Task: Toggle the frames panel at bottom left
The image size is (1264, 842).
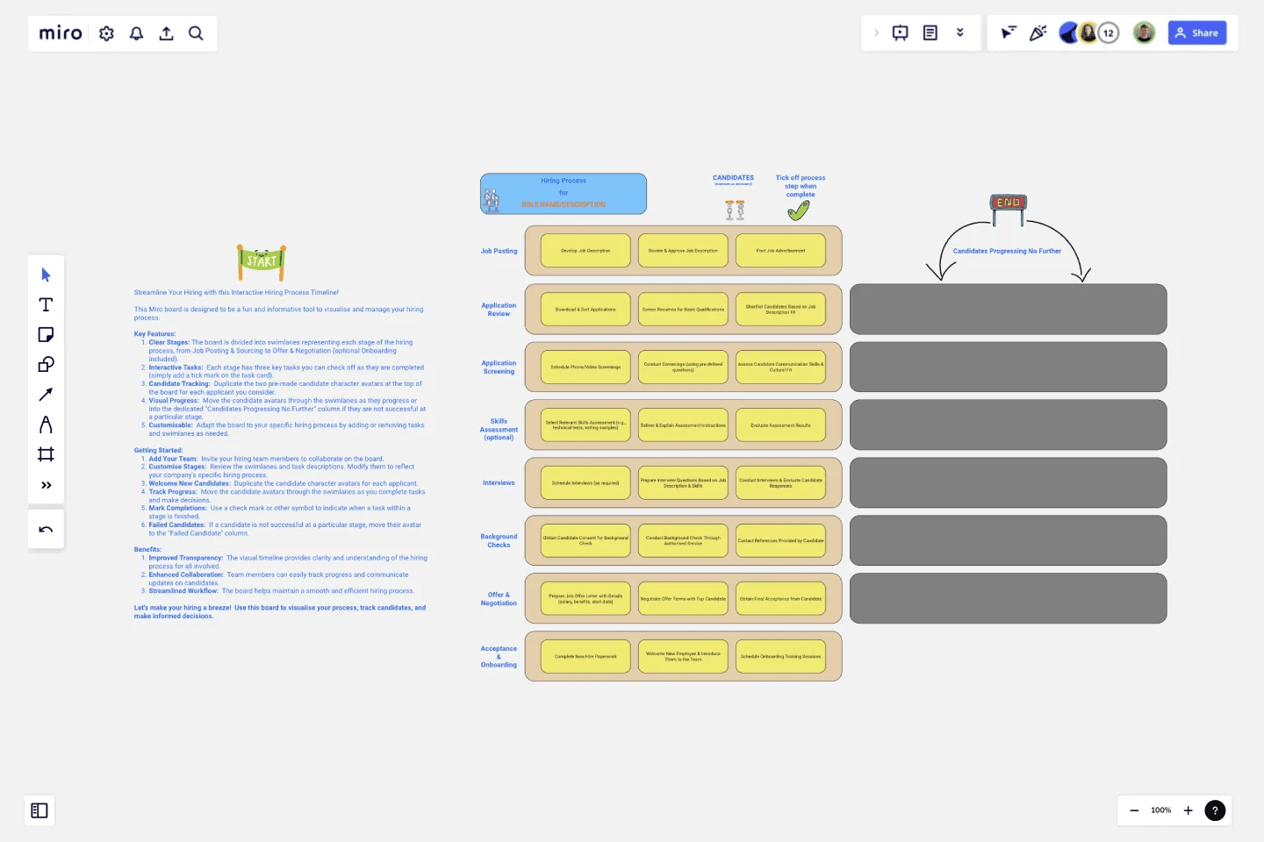Action: (x=39, y=810)
